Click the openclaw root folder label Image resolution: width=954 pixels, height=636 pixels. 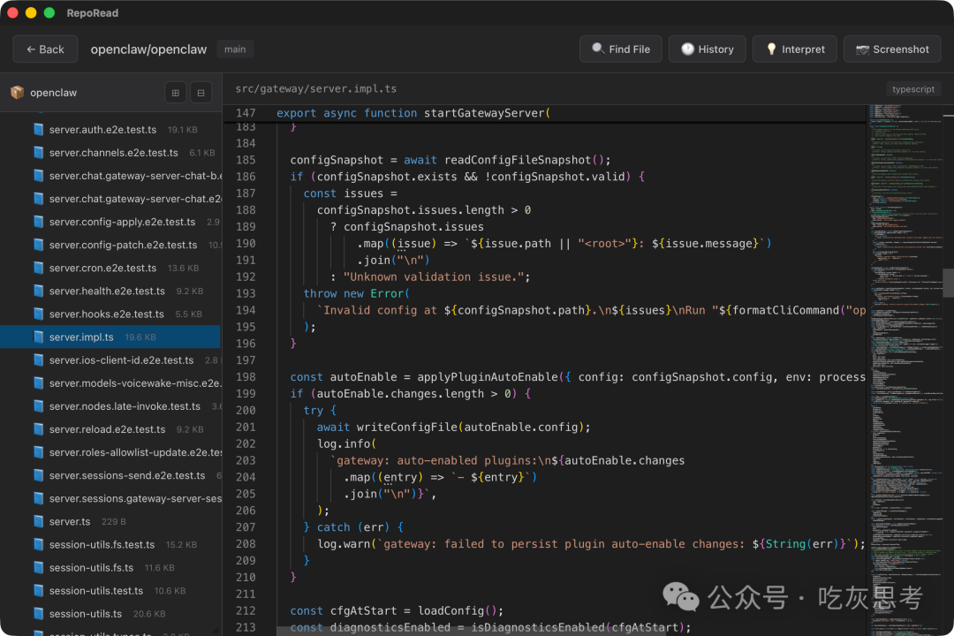click(54, 93)
